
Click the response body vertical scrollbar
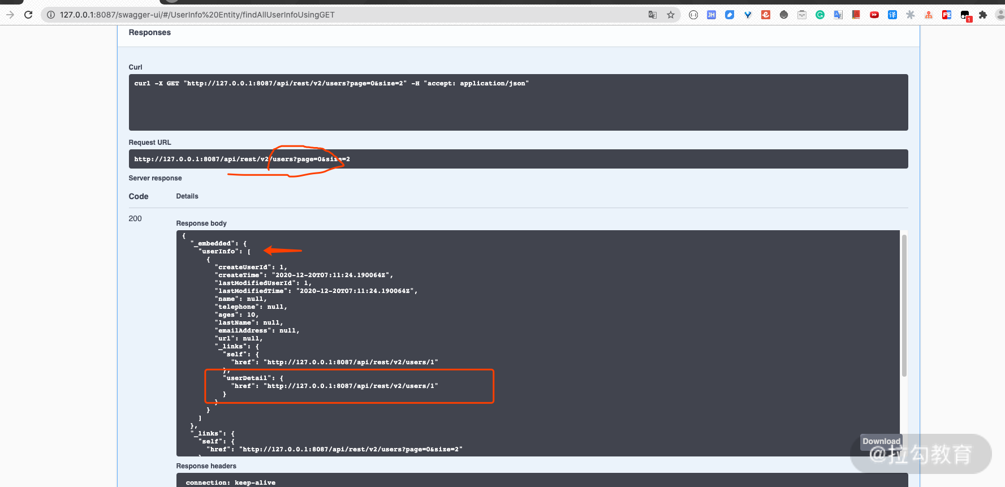[x=904, y=305]
